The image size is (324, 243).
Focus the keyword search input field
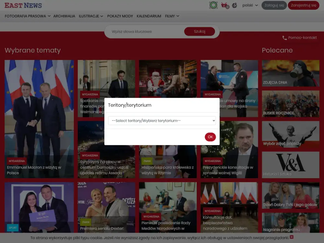tap(144, 31)
